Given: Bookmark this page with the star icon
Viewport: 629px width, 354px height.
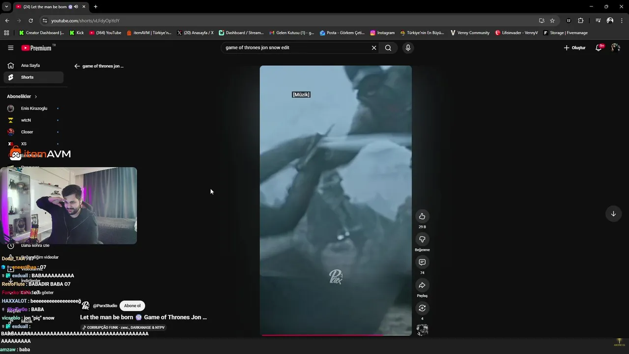Looking at the screenshot, I should (552, 21).
